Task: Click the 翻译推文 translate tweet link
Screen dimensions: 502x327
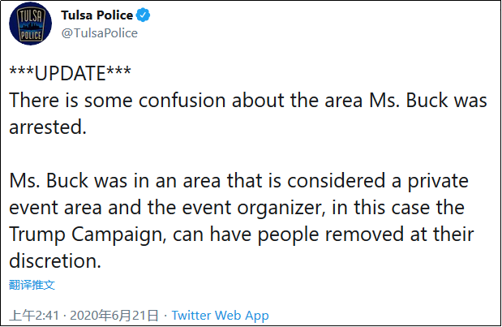Action: (x=32, y=285)
